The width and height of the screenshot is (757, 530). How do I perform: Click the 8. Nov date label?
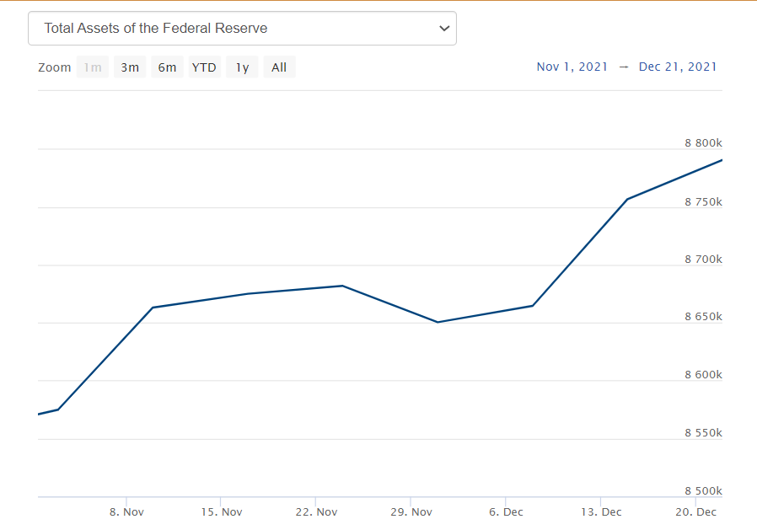click(x=126, y=512)
